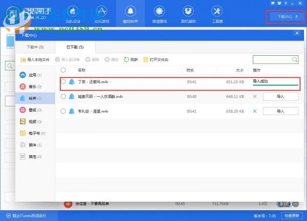Switch to the 下载中 (0) tab
The image size is (307, 221).
pos(35,47)
